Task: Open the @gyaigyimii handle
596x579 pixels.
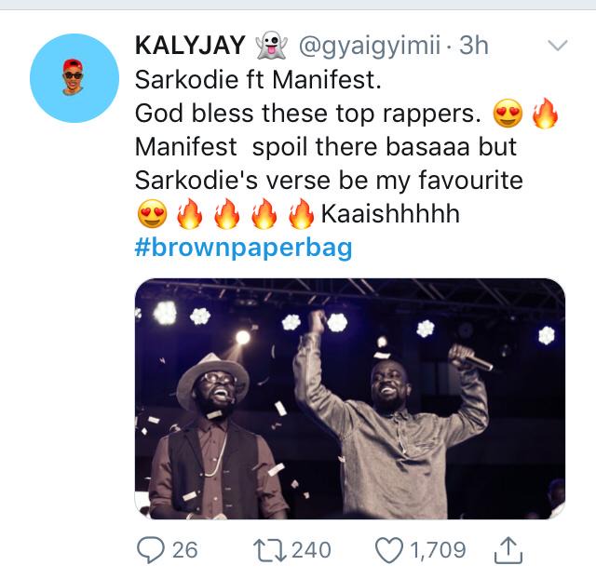Action: click(370, 46)
